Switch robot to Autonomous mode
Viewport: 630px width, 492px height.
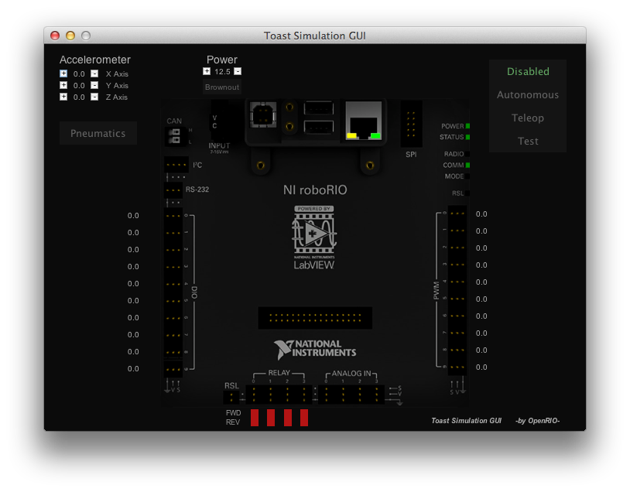(528, 95)
